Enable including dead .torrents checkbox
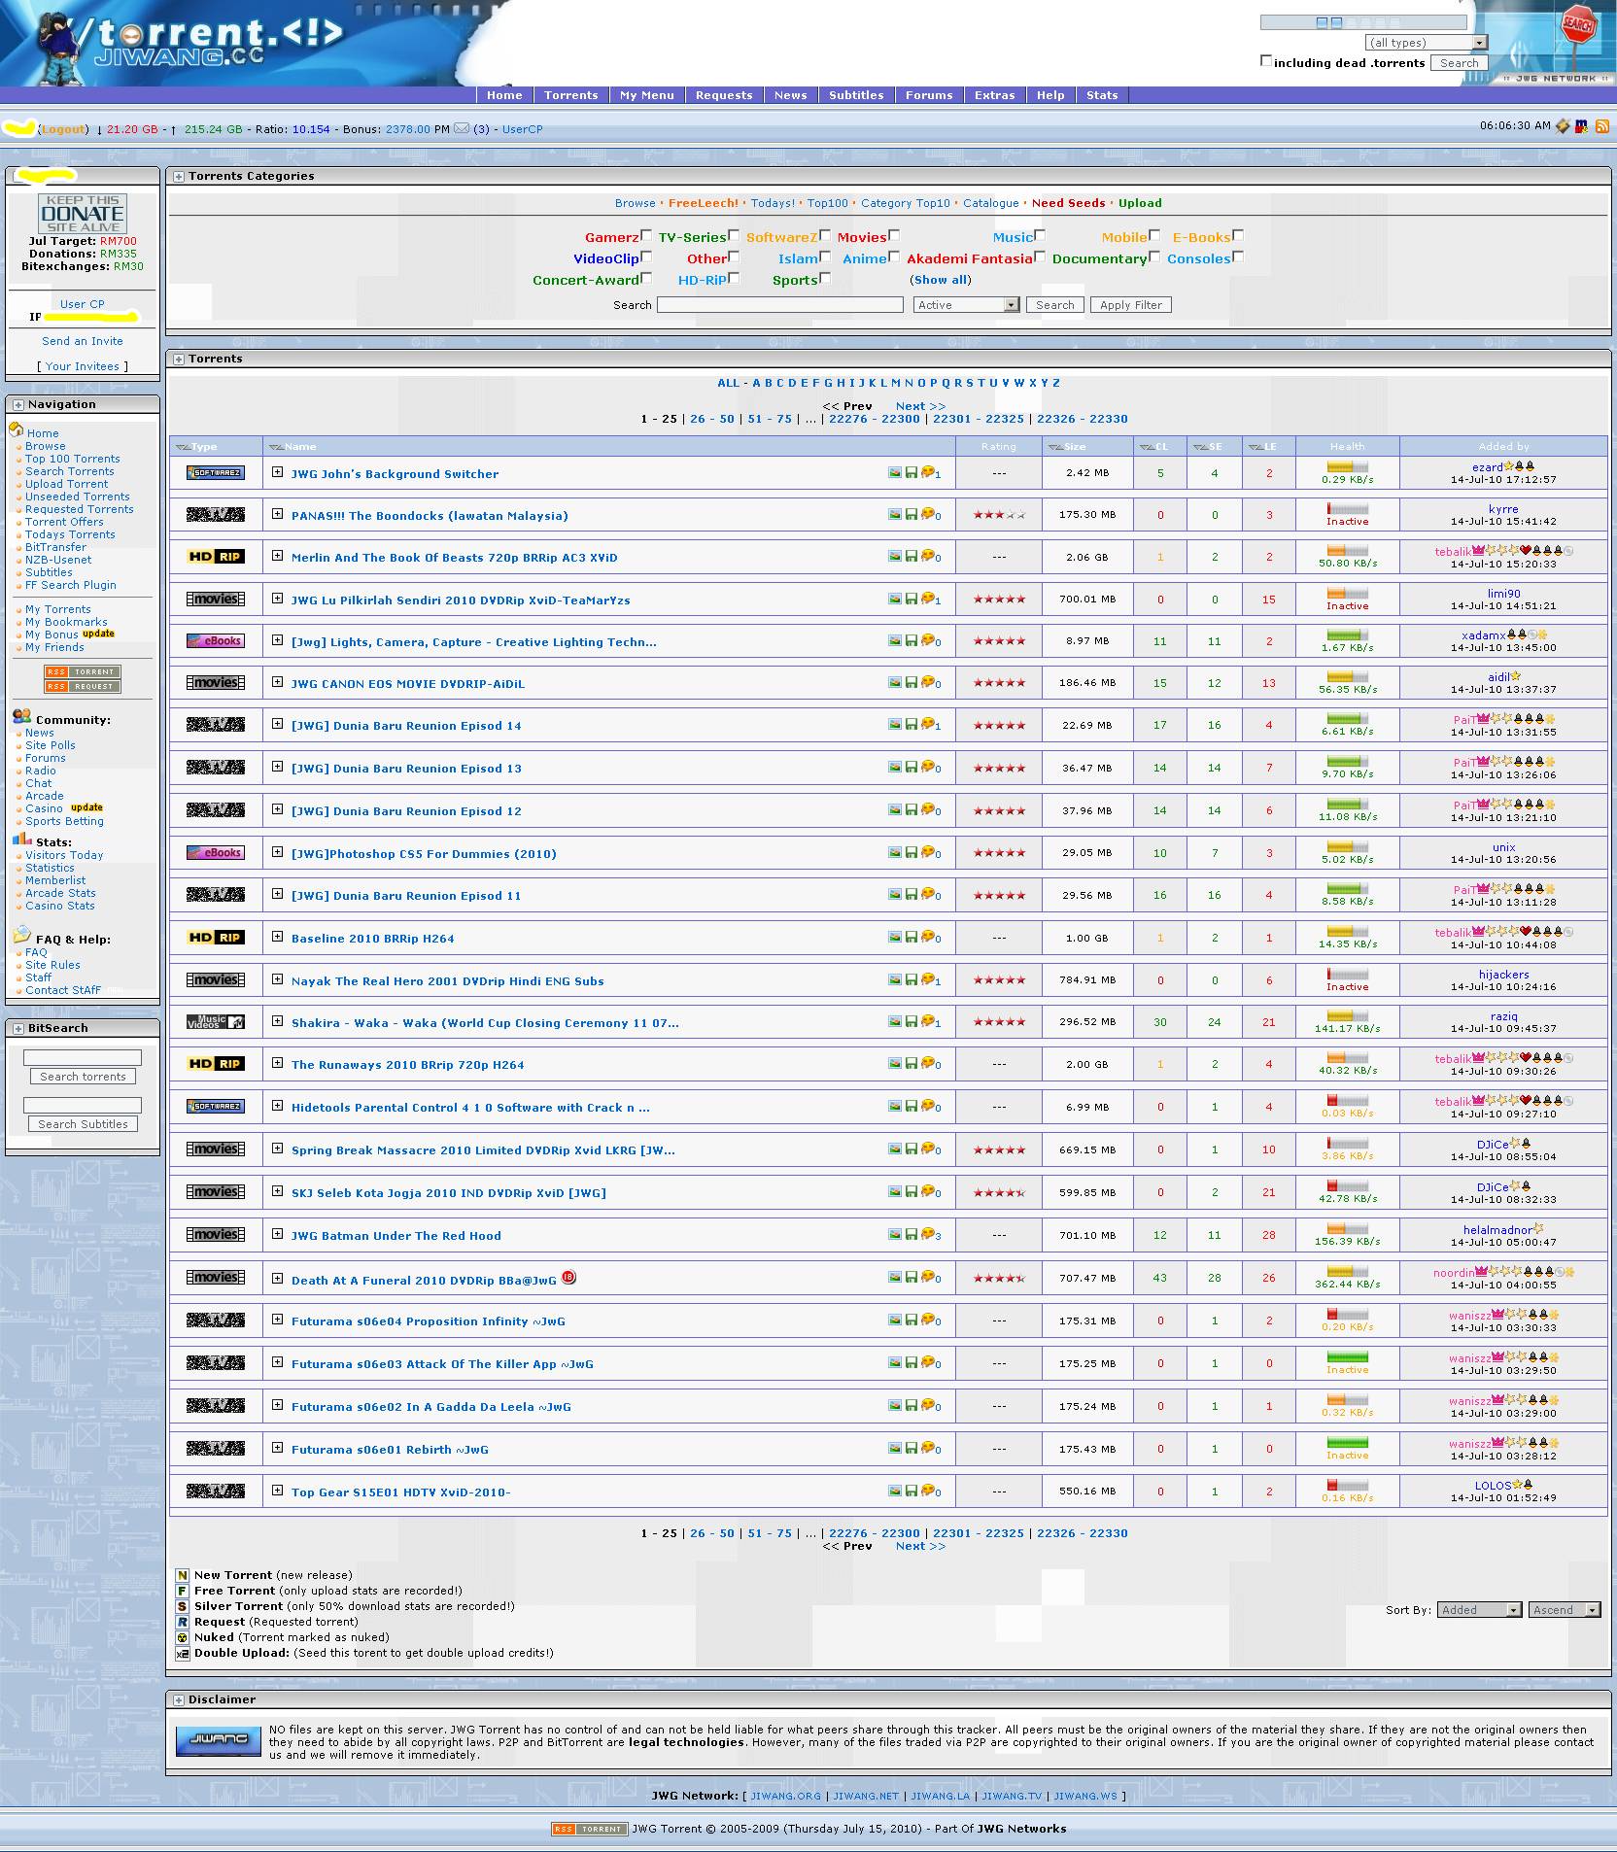Viewport: 1617px width, 1852px height. tap(1266, 61)
